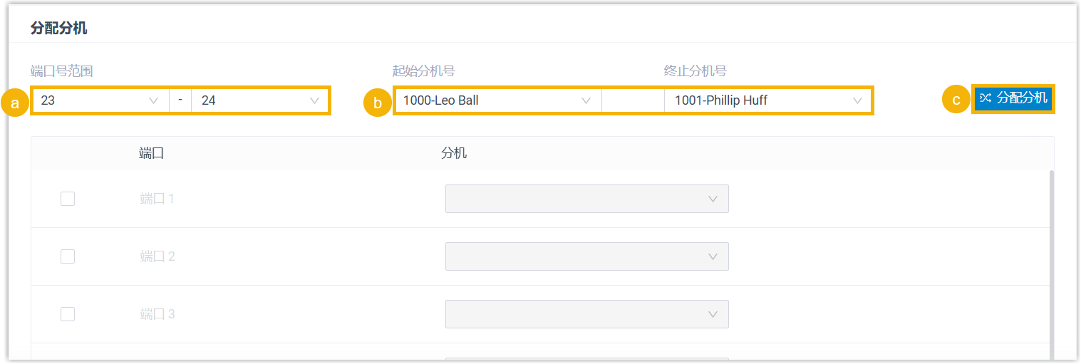The height and width of the screenshot is (364, 1081).
Task: Click the shuffle icon on 分配分机 button
Action: pos(986,98)
